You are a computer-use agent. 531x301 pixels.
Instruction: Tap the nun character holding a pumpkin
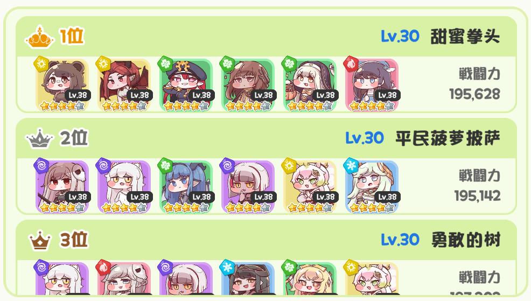point(310,85)
